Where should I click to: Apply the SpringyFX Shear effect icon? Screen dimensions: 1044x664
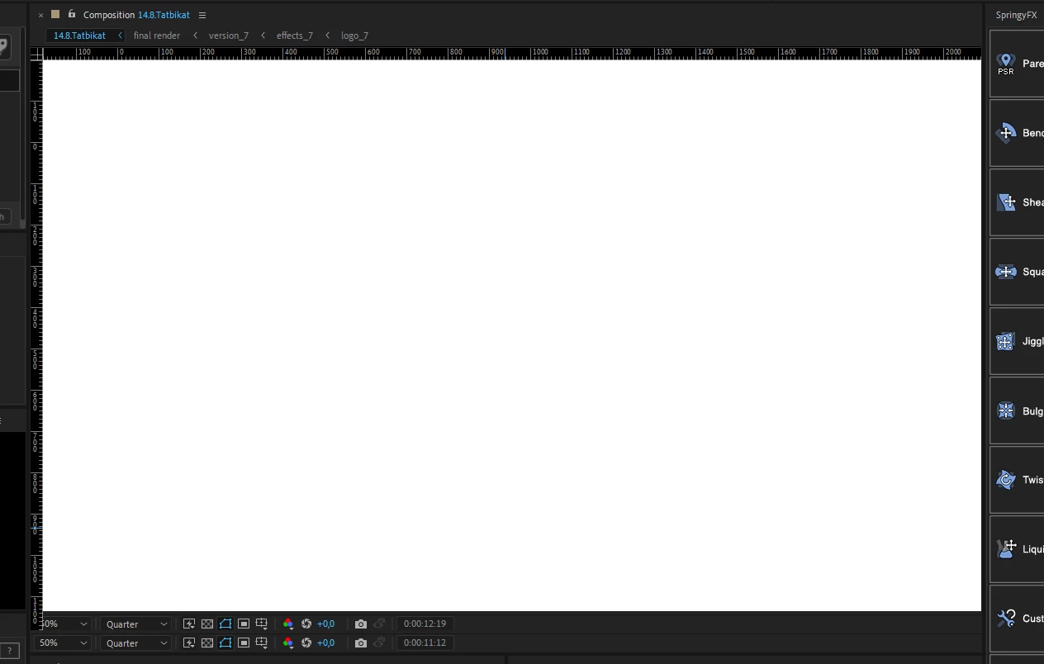[x=1005, y=202]
